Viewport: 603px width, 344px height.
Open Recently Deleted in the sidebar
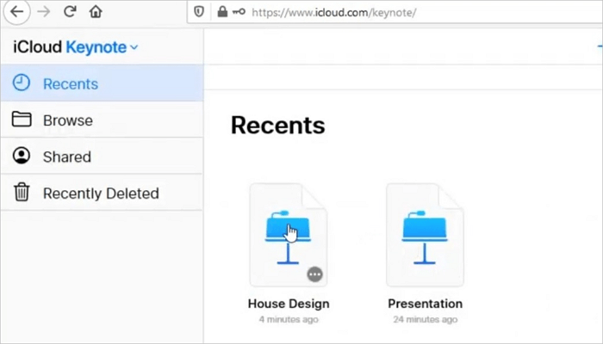click(x=102, y=193)
